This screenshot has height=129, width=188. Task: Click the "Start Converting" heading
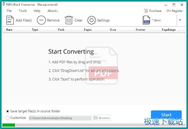click(71, 52)
